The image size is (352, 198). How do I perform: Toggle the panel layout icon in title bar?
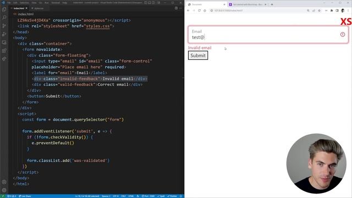point(150,3)
